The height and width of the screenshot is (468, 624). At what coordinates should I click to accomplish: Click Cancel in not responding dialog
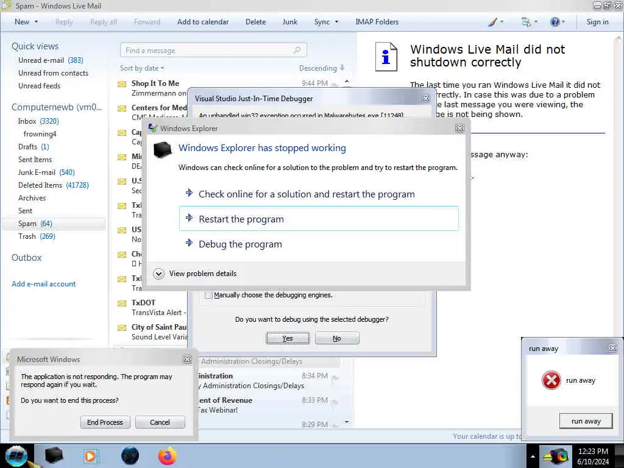(160, 422)
